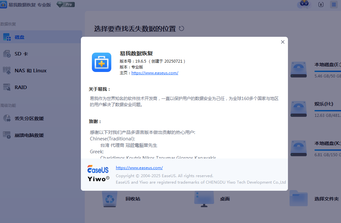This screenshot has width=341, height=223.
Task: Click the EaseUS Yiwo logo in the footer
Action: [x=98, y=174]
